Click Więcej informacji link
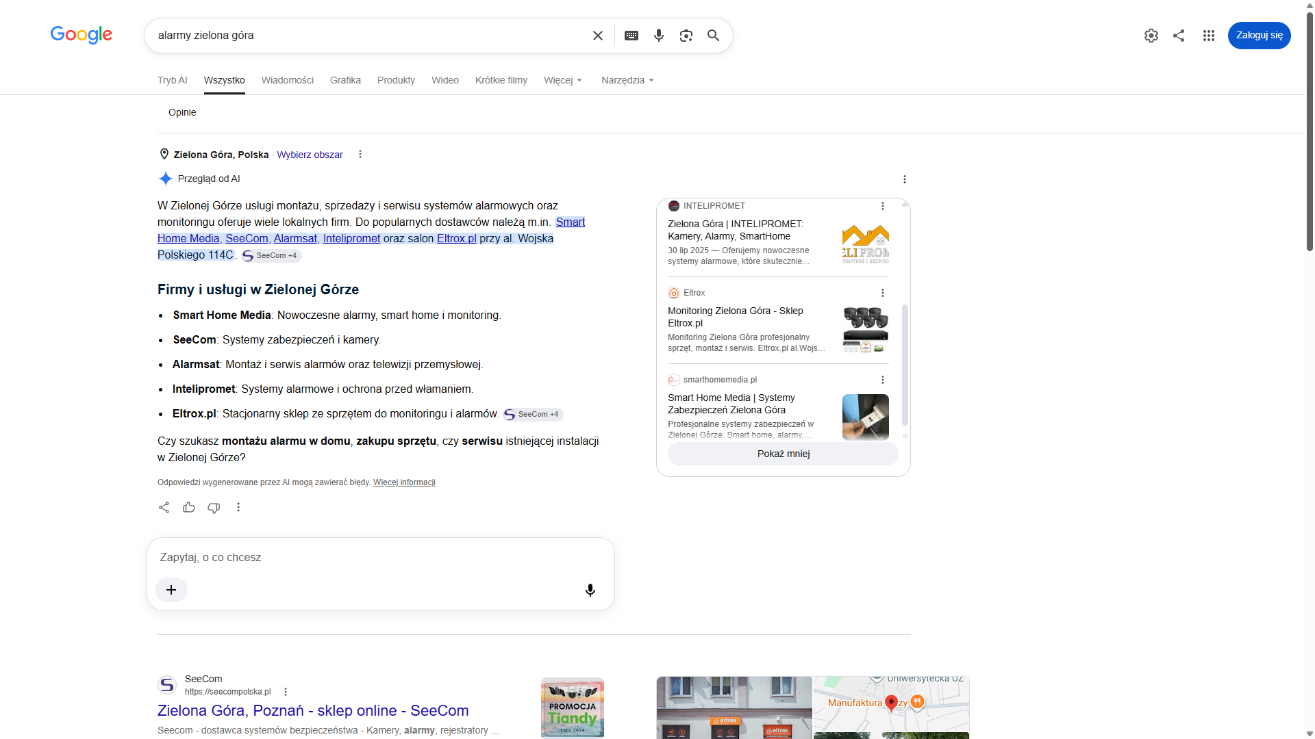Image resolution: width=1315 pixels, height=739 pixels. coord(404,482)
